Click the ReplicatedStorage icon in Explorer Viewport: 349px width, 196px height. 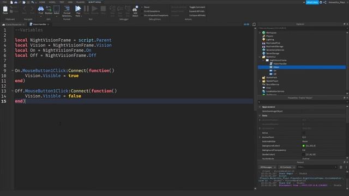264,46
